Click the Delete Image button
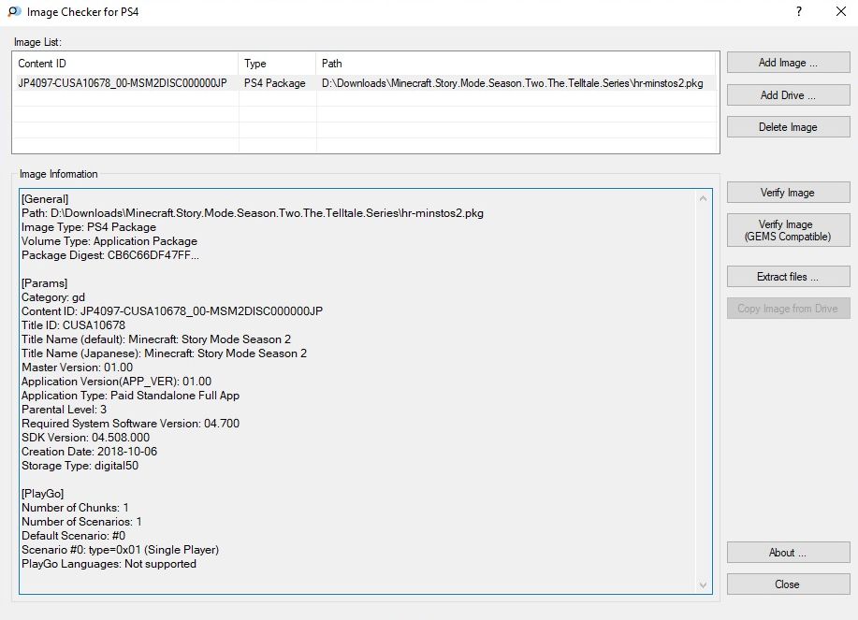 tap(788, 127)
